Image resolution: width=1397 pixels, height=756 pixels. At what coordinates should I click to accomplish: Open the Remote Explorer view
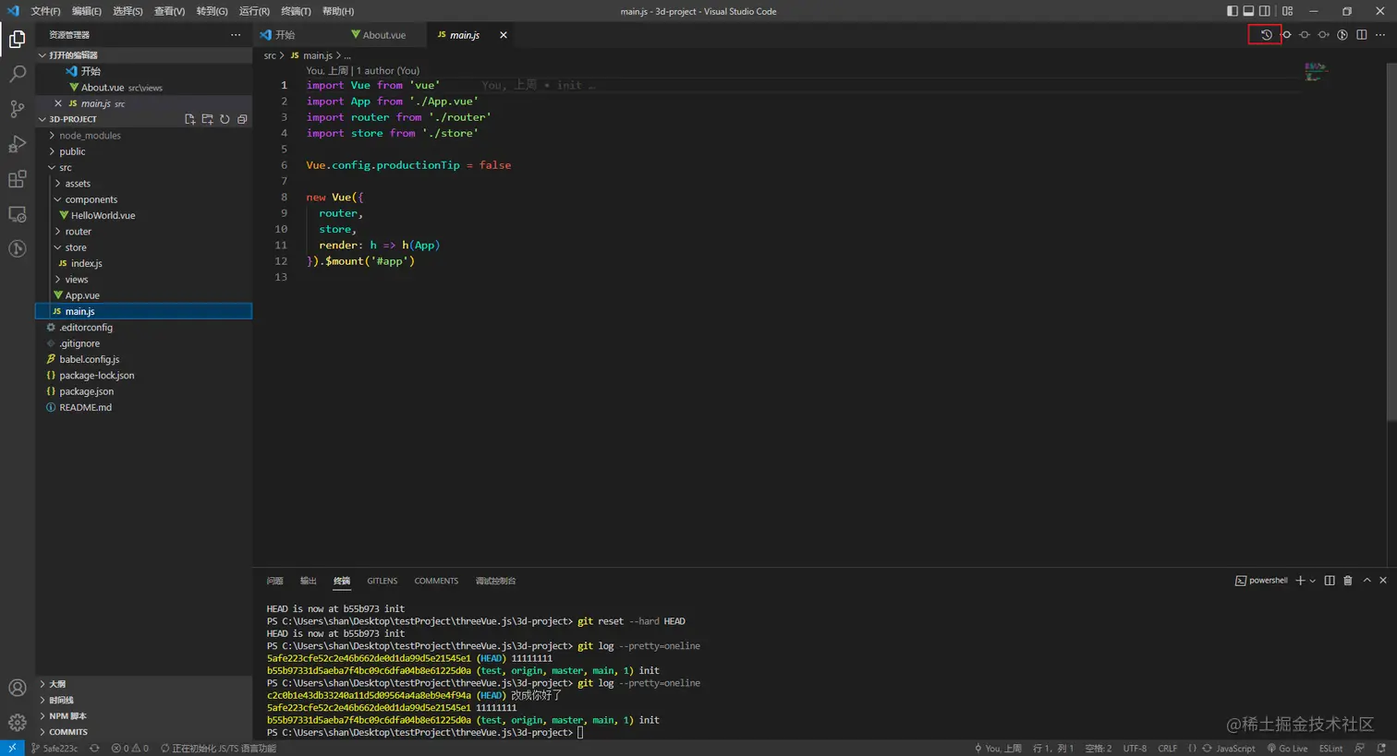[18, 214]
